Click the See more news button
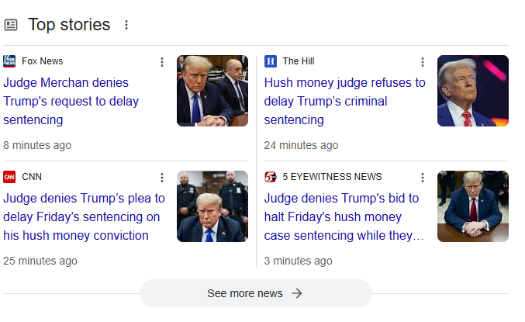The image size is (525, 322). pos(245,293)
